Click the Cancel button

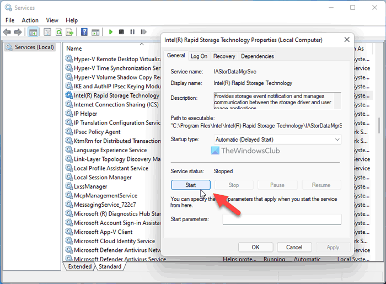pyautogui.click(x=294, y=247)
